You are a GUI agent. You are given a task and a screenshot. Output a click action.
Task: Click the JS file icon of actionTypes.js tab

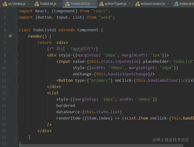(x=101, y=4)
